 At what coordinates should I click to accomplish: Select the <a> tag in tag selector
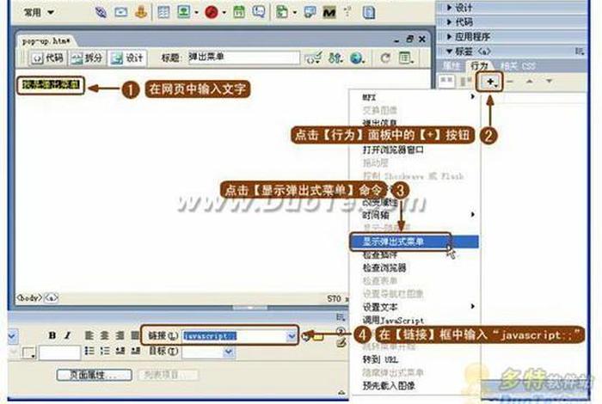[52, 297]
